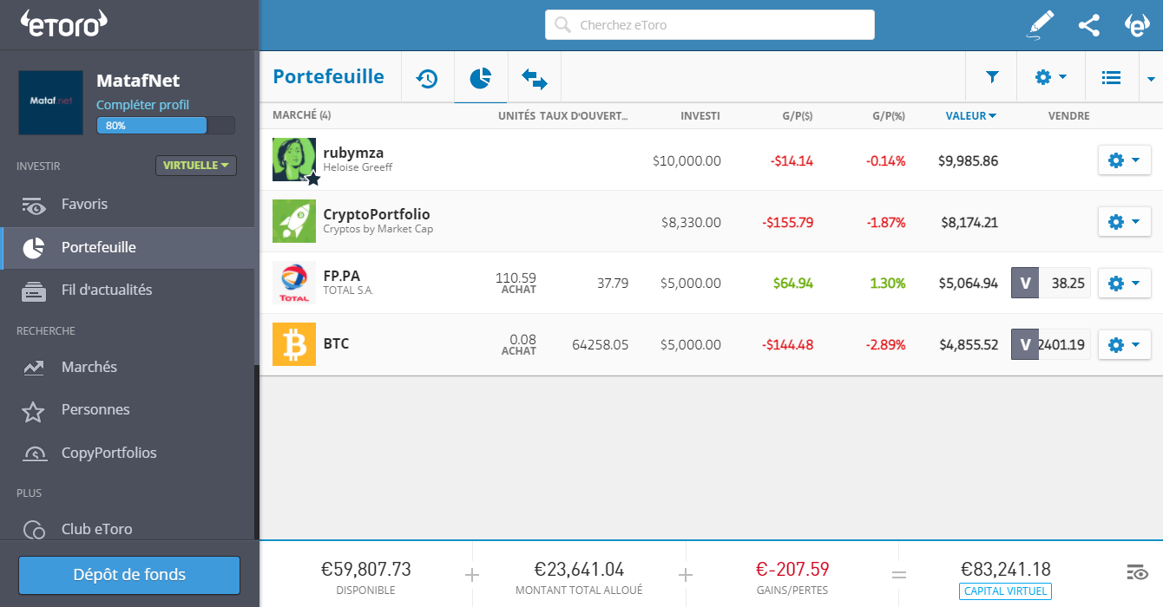Open the VIRTUELLE account mode dropdown
Screen dimensions: 1163x607
click(x=196, y=166)
